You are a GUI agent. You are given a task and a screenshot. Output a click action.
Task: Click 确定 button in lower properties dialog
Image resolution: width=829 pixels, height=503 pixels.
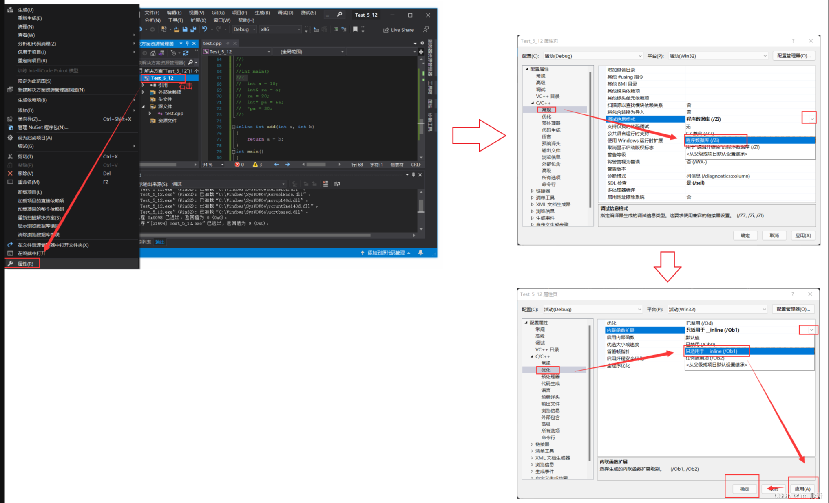point(745,489)
